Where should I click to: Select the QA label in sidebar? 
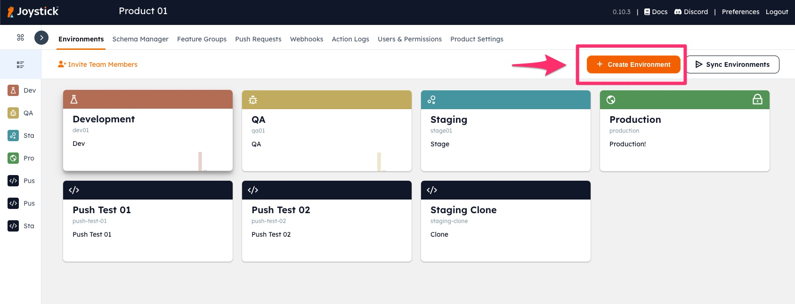pos(28,113)
